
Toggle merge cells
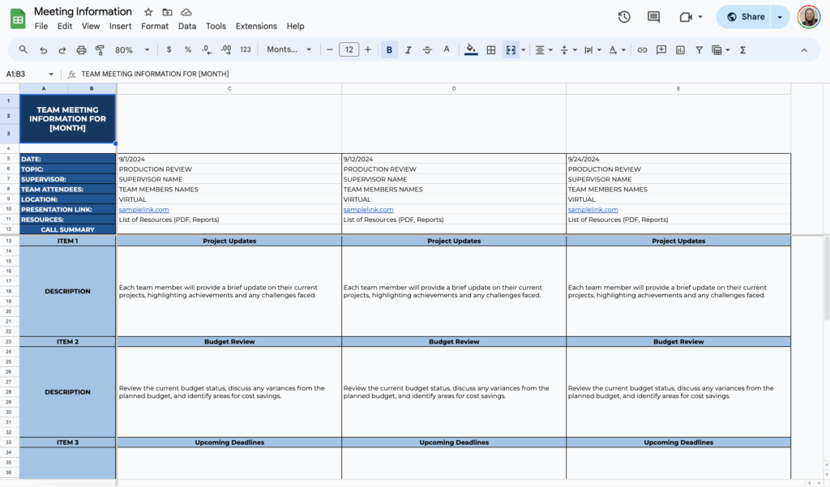pos(511,49)
